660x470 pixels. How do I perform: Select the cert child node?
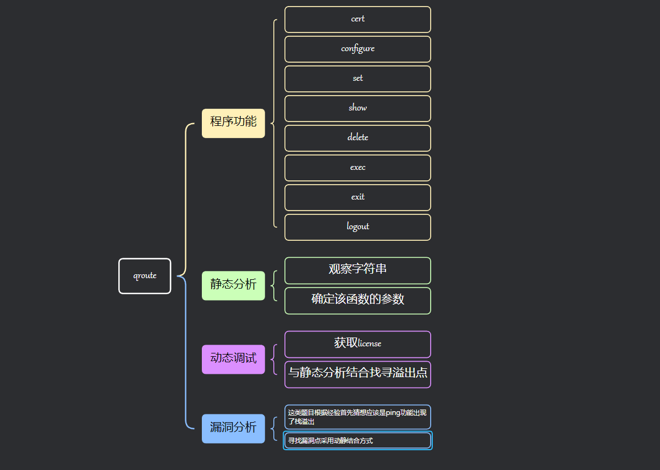[x=358, y=19]
